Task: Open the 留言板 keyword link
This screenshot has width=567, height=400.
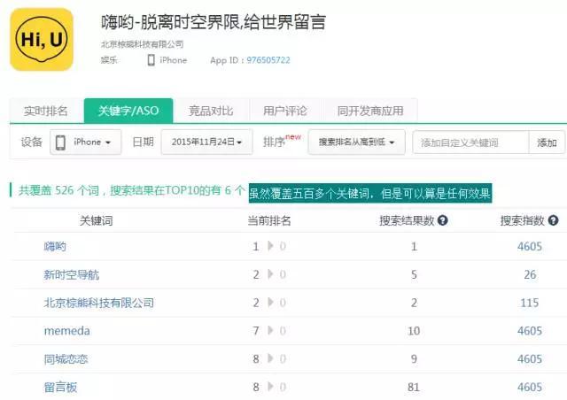Action: (x=60, y=387)
